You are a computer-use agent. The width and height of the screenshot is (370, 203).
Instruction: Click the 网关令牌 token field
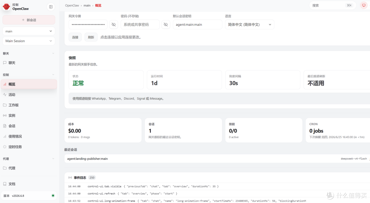(x=88, y=25)
